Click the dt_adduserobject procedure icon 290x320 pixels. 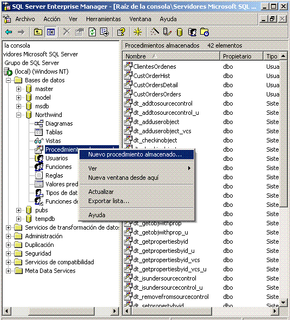pyautogui.click(x=128, y=121)
